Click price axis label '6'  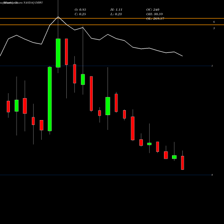tap(214, 22)
